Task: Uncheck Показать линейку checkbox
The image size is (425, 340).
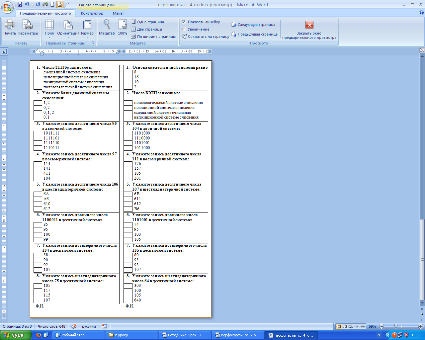Action: coord(184,22)
